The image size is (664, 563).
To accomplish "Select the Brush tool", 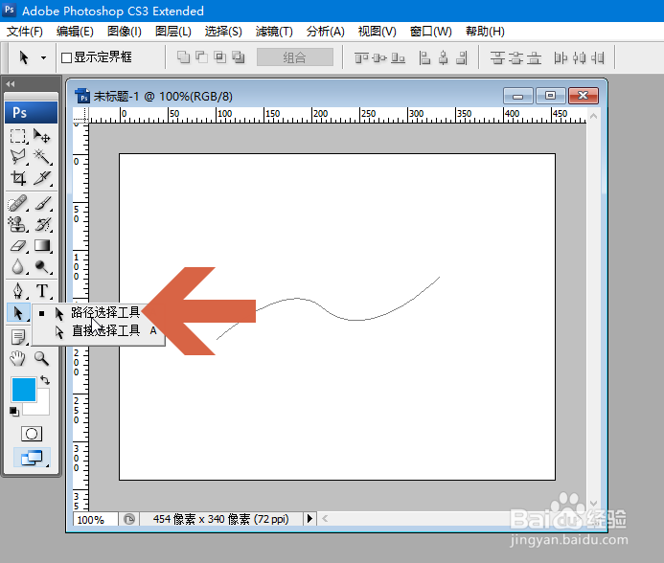I will coord(42,204).
